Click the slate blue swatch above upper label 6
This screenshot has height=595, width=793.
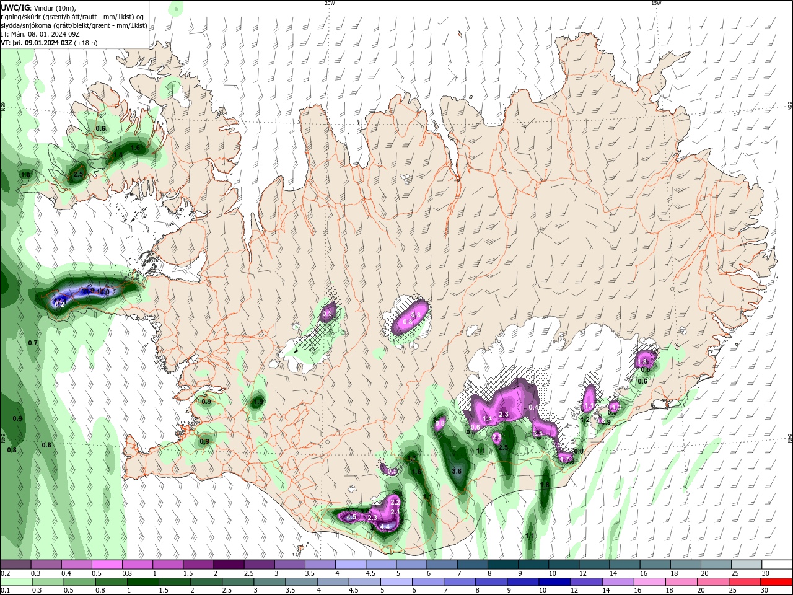(x=442, y=565)
